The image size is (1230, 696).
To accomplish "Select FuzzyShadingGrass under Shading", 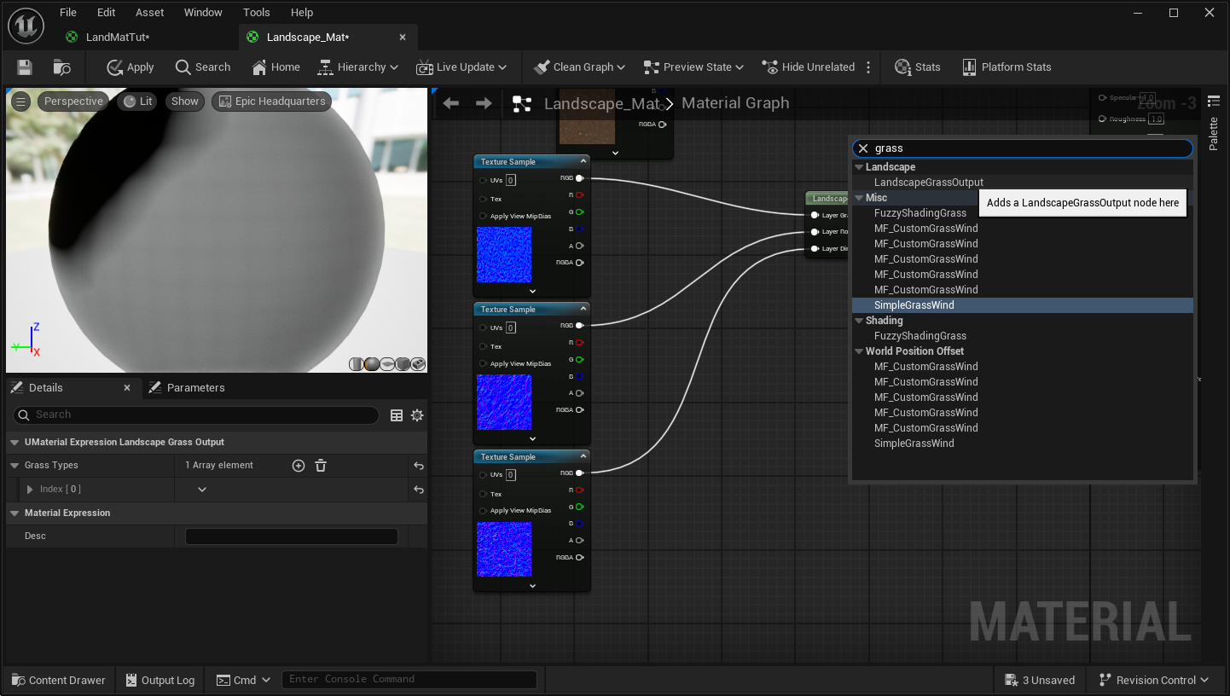I will (x=920, y=336).
